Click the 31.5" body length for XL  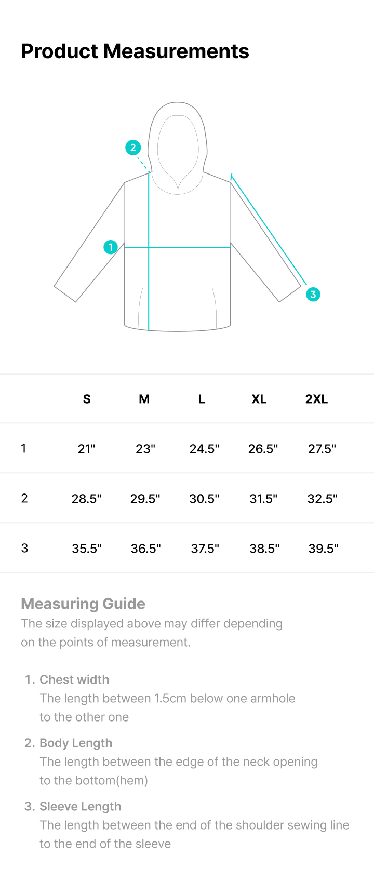(263, 499)
